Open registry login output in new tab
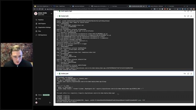Image resolution: width=196 pixels, height=110 pixels. pos(188,11)
